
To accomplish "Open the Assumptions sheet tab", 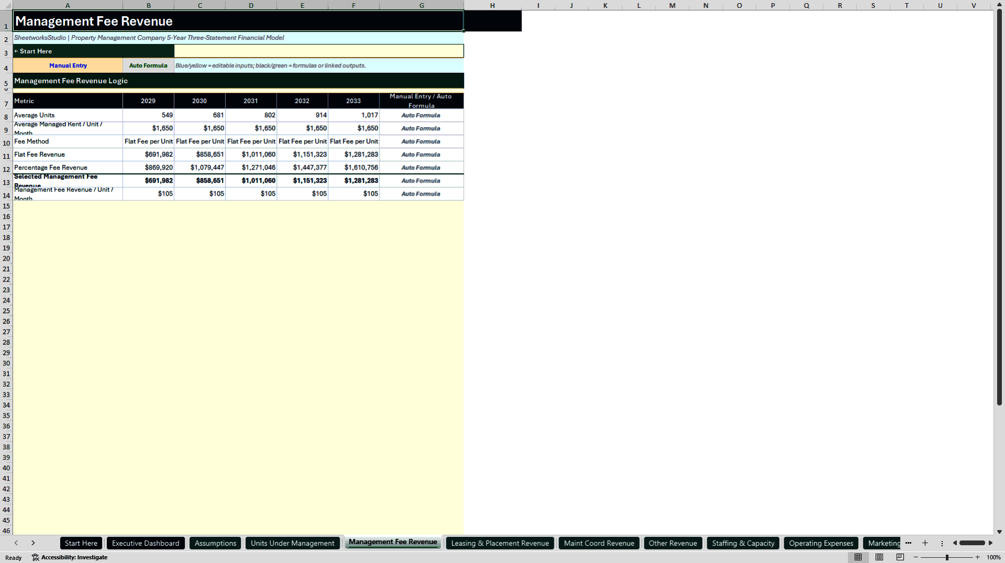I will tap(216, 543).
